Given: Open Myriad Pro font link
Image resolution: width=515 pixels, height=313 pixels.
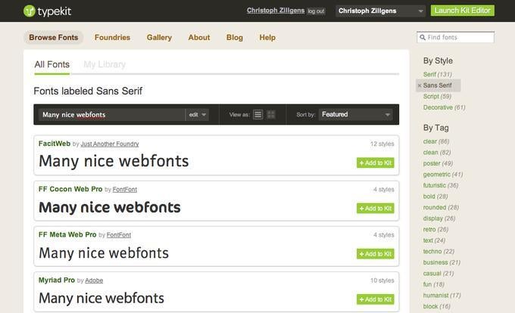Looking at the screenshot, I should tap(57, 280).
